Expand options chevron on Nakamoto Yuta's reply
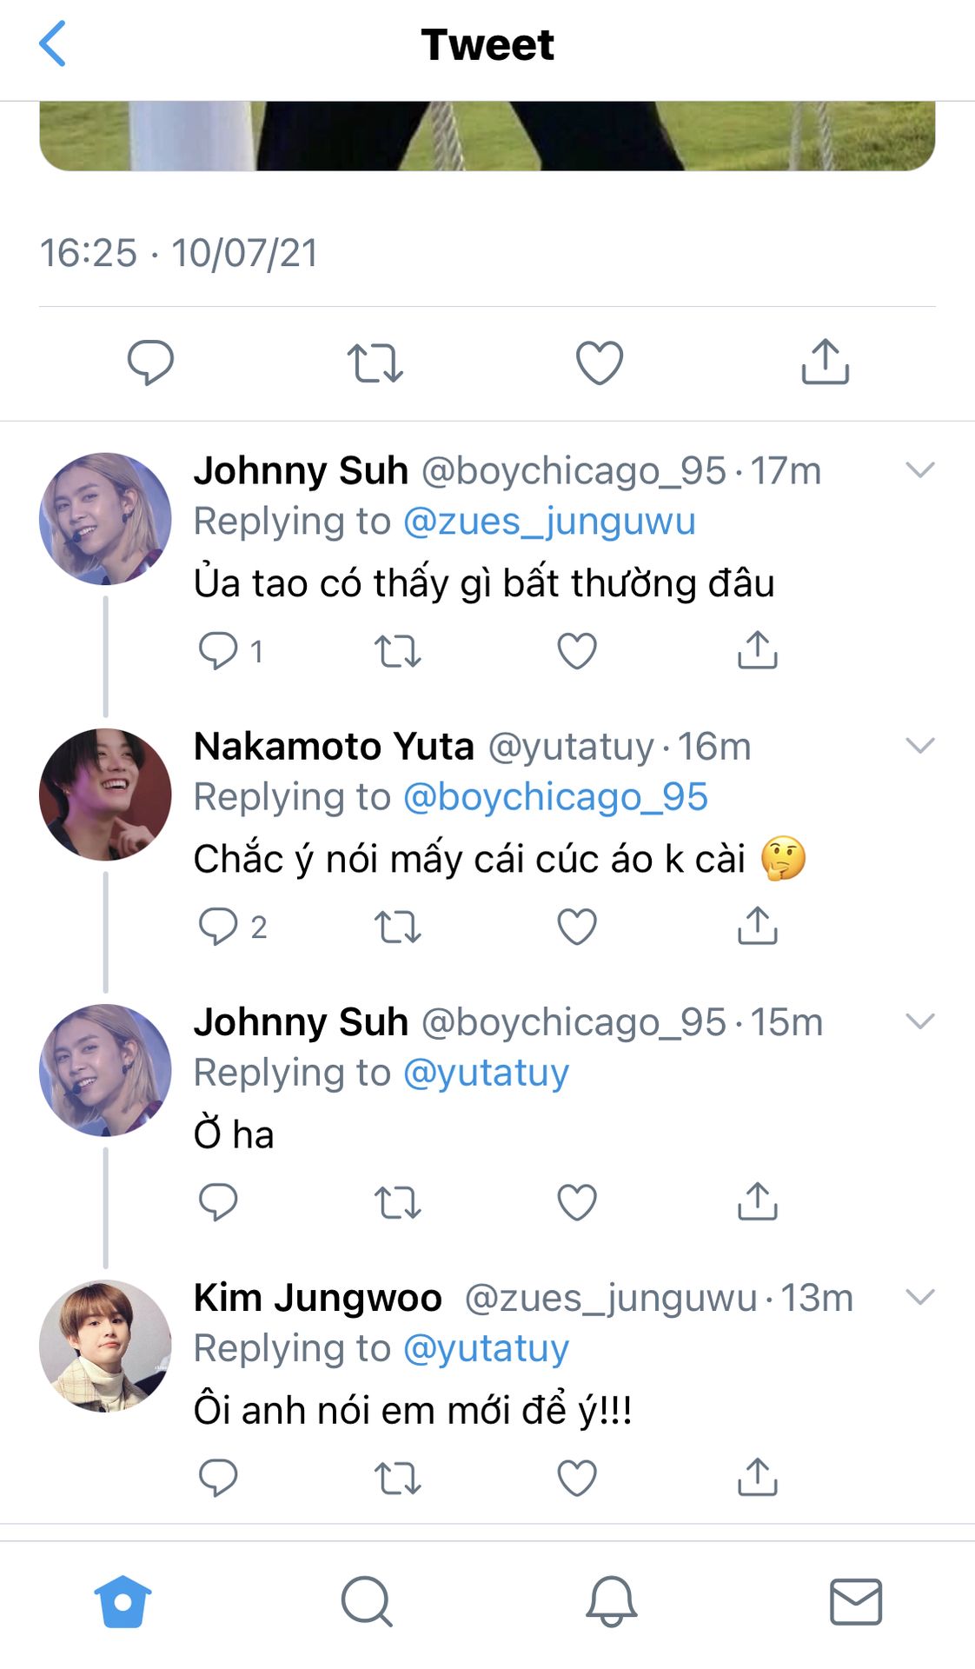This screenshot has width=975, height=1669. click(x=919, y=746)
